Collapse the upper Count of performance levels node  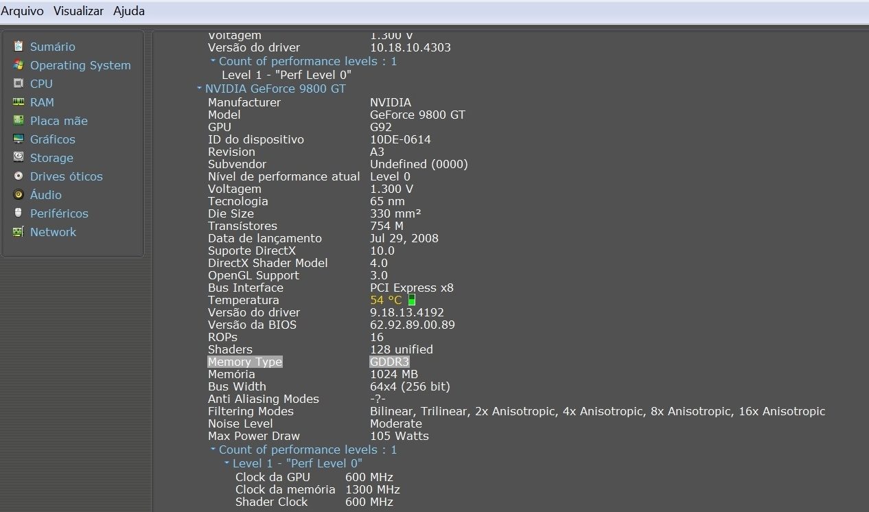pos(213,61)
